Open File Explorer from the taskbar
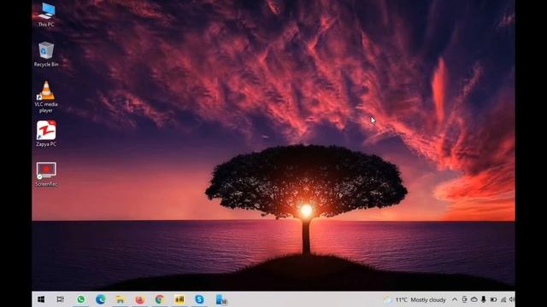Viewport: 547px width, 307px height. coord(120,299)
